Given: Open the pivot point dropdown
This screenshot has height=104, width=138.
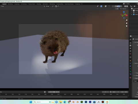Looking at the screenshot, I should coord(53,6).
